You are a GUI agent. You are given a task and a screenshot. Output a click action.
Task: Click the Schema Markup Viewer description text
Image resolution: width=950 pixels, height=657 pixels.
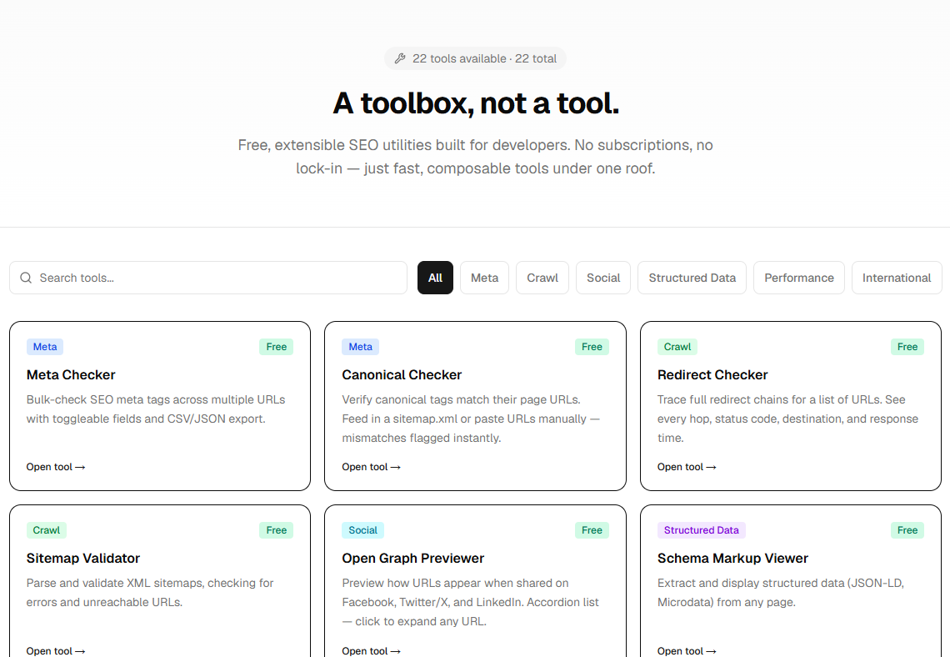click(x=780, y=593)
